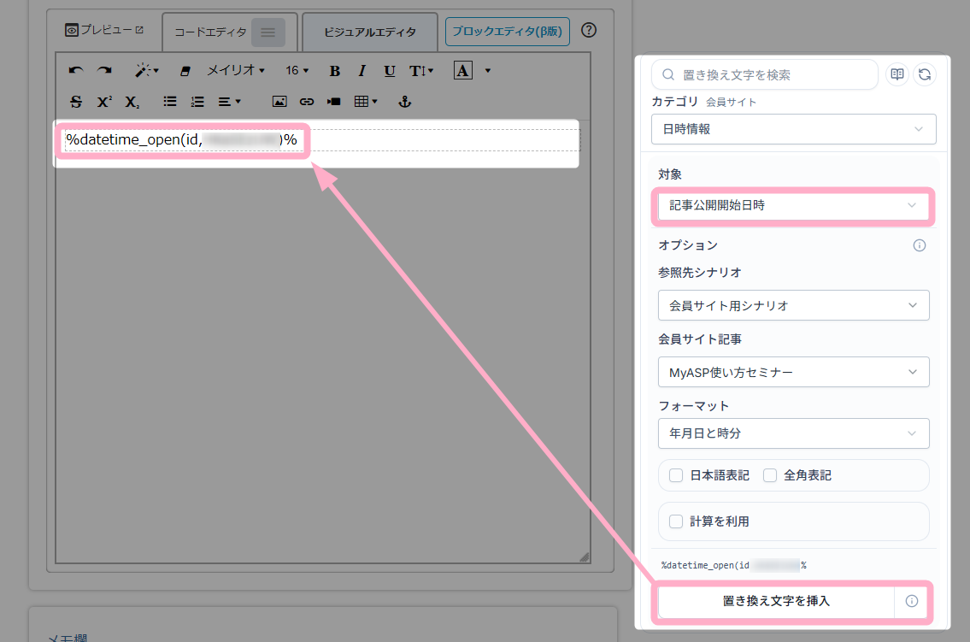This screenshot has width=970, height=642.
Task: Insert an anchor
Action: tap(404, 102)
